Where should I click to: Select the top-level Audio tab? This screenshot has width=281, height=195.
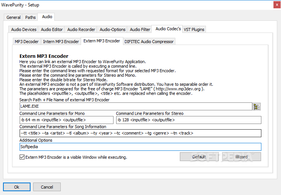pyautogui.click(x=47, y=17)
